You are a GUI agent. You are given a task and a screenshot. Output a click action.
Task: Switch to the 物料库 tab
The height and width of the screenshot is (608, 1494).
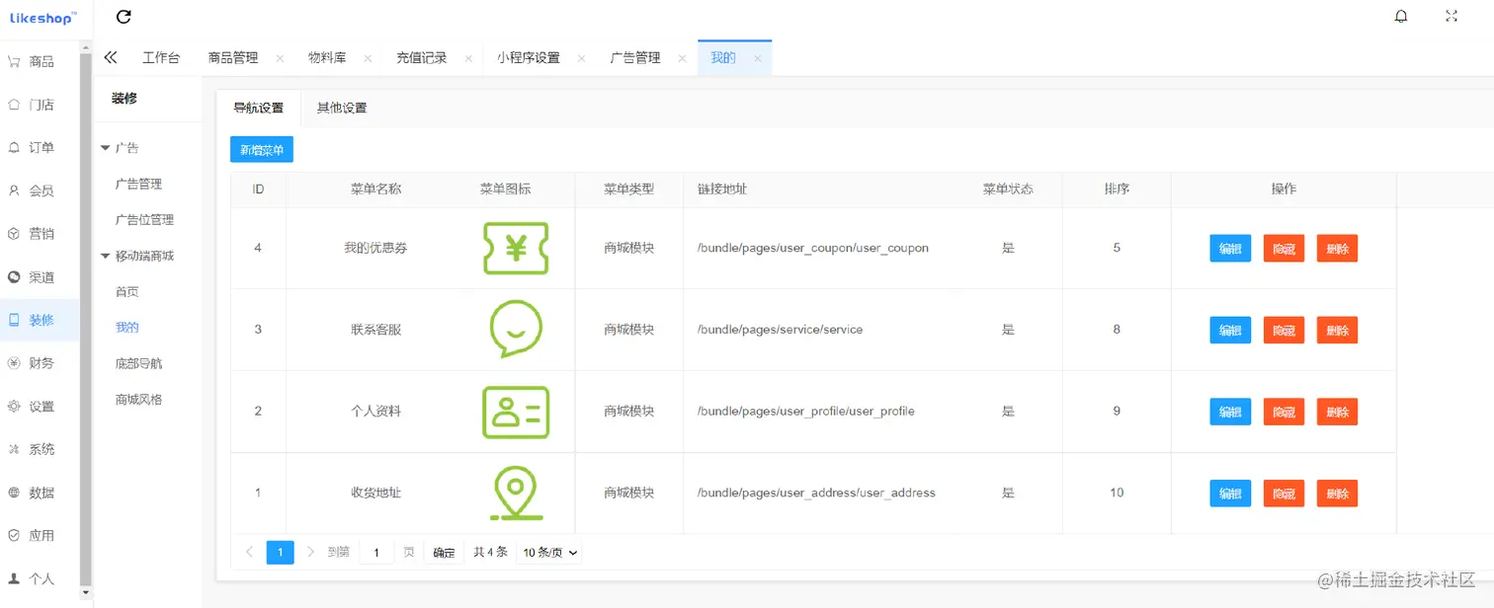(x=327, y=58)
